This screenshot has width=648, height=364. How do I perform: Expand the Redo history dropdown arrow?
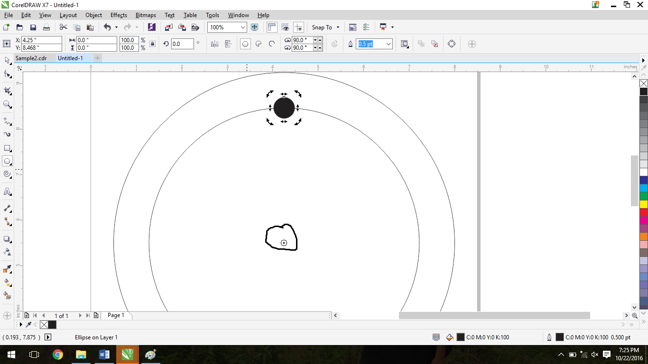pos(137,27)
